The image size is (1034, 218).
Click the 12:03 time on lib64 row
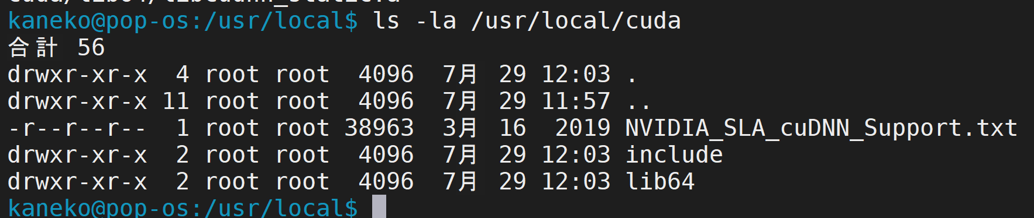[576, 182]
